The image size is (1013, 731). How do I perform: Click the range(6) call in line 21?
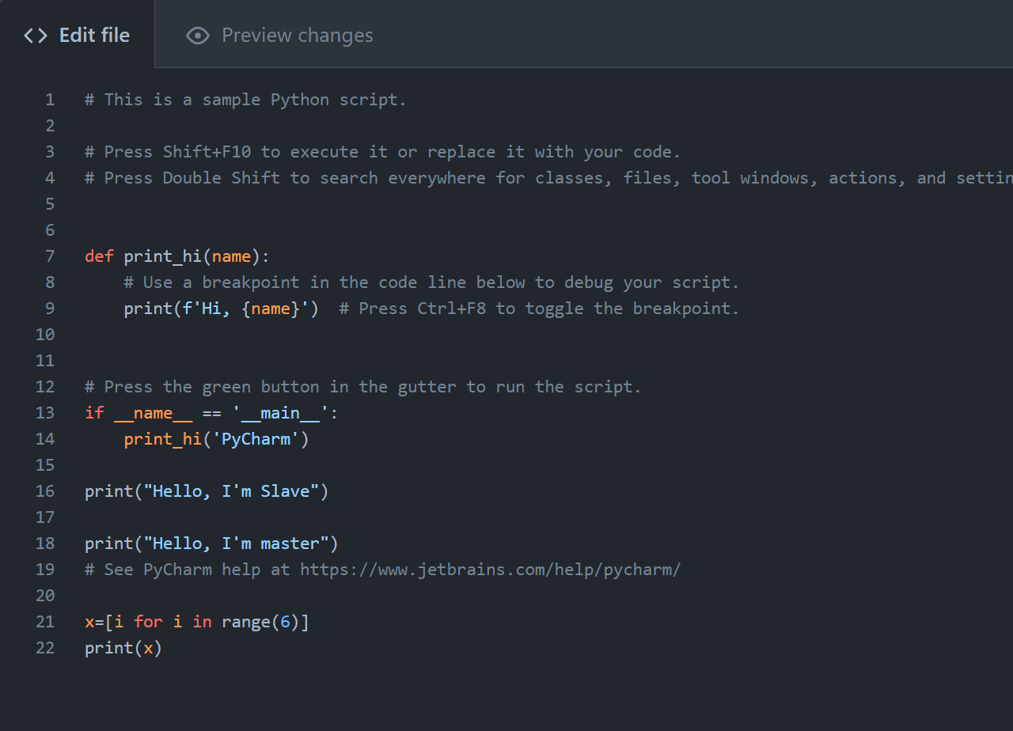click(260, 622)
